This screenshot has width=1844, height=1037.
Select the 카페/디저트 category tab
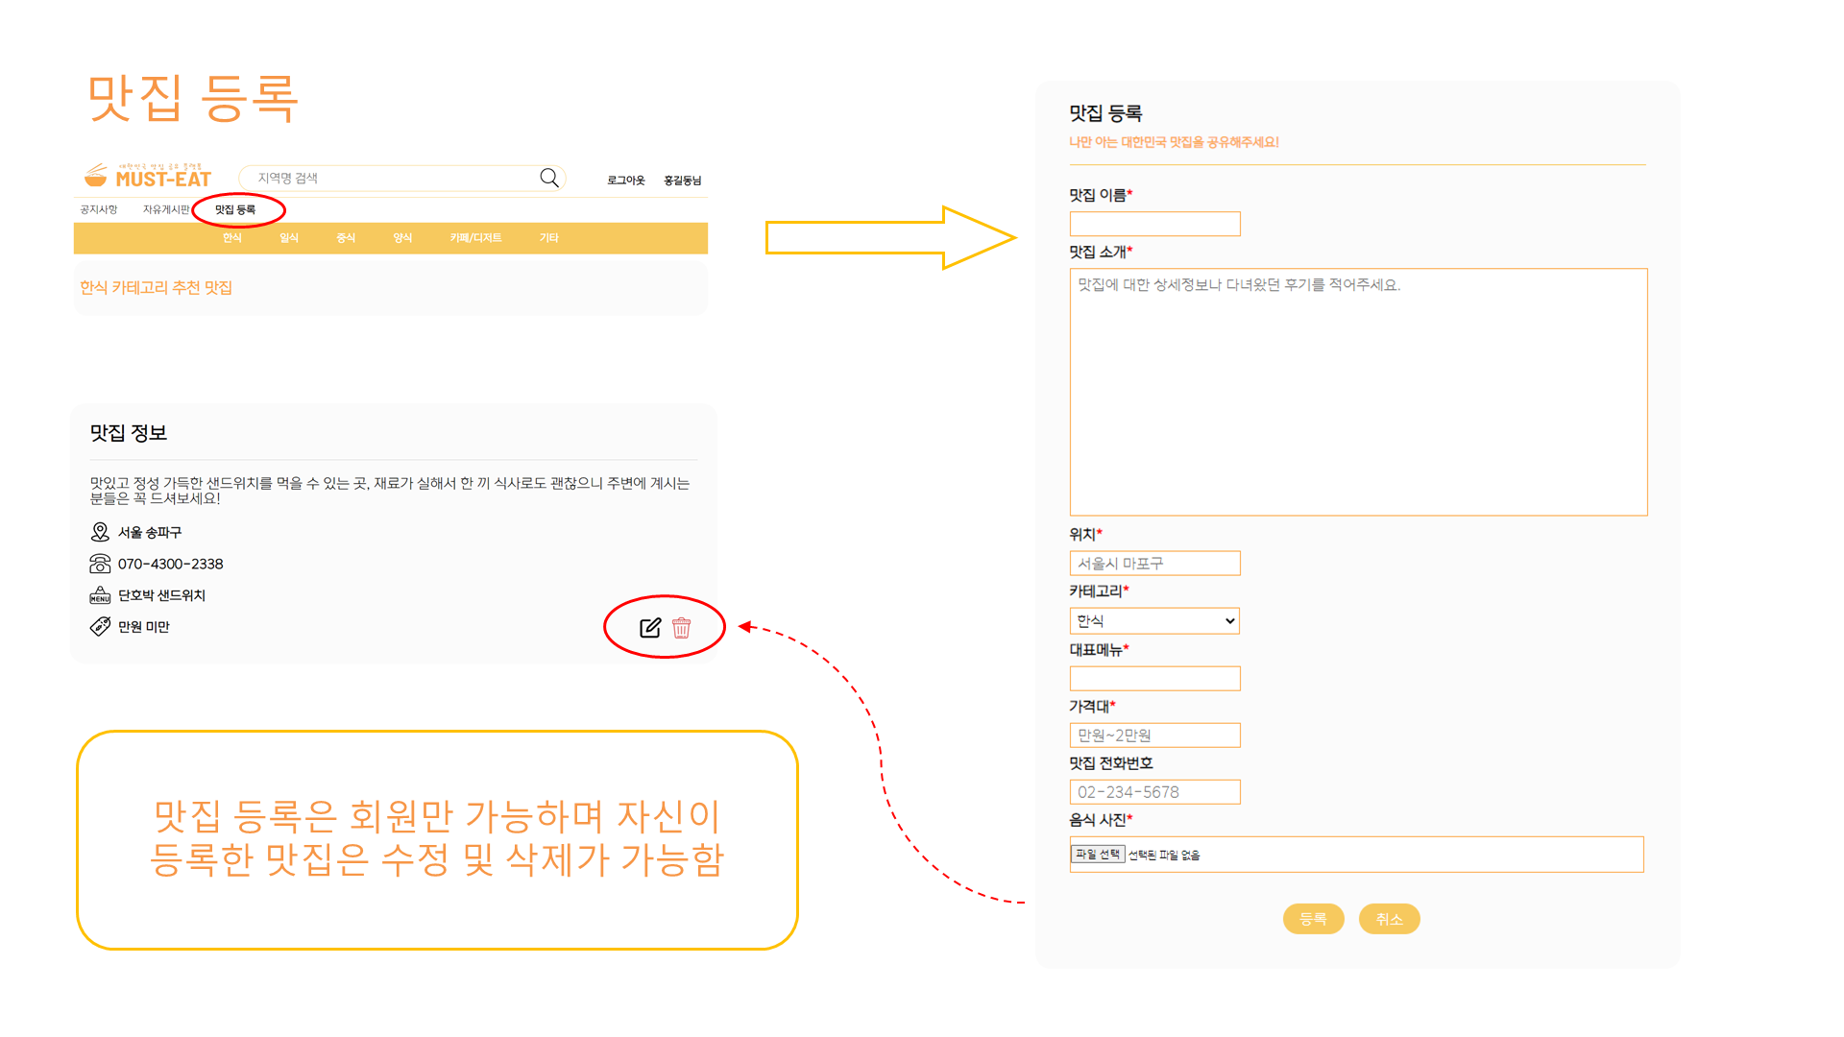(x=475, y=238)
